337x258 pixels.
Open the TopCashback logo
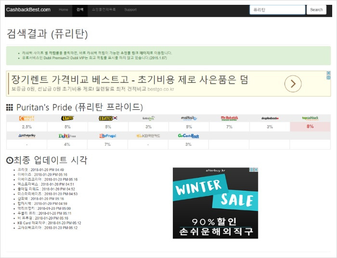pos(310,118)
